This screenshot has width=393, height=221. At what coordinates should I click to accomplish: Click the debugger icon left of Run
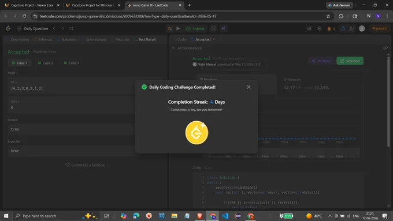tap(170, 28)
